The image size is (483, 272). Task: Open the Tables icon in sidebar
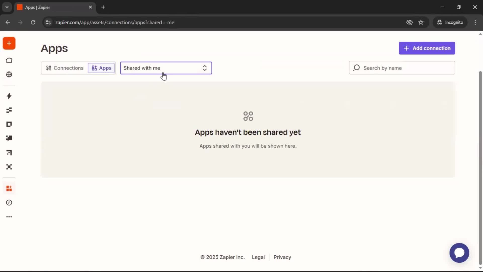(x=9, y=110)
